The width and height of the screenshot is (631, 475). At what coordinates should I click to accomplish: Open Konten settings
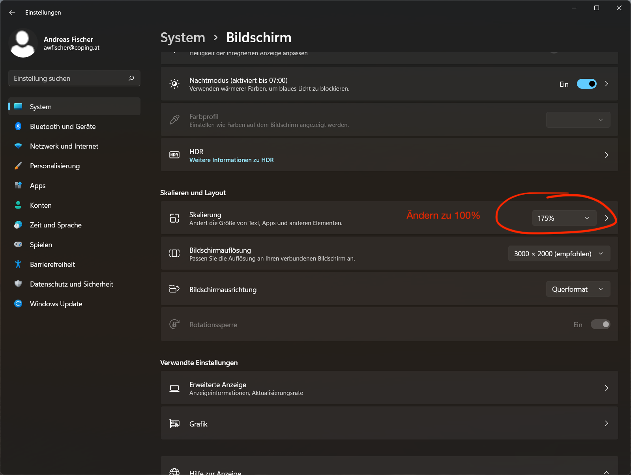pos(74,205)
